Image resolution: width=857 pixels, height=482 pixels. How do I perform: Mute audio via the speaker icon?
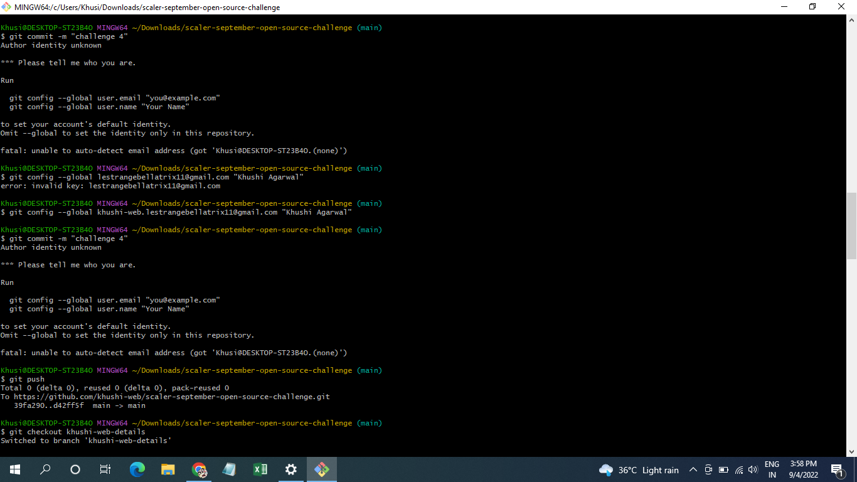[752, 469]
